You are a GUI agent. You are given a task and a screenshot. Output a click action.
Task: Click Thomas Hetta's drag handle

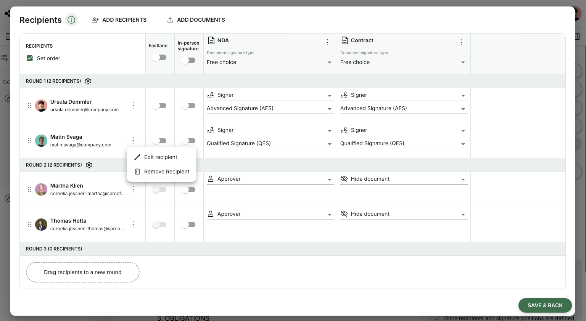coord(30,225)
